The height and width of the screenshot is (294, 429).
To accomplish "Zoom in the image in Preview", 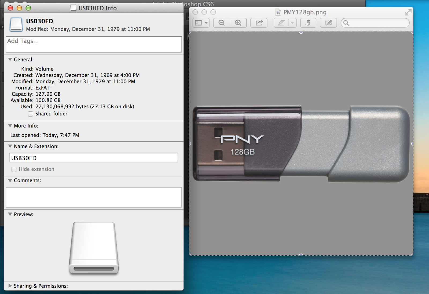I will pyautogui.click(x=238, y=23).
